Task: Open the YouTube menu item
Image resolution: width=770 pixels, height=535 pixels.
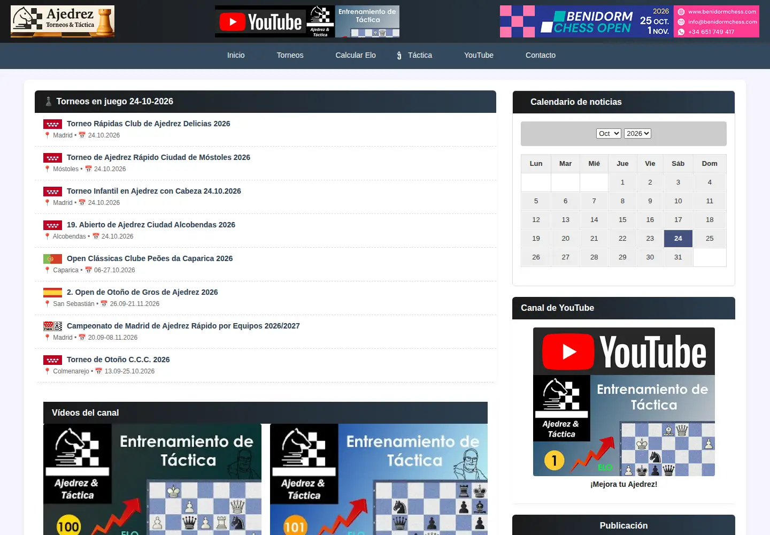Action: (479, 55)
